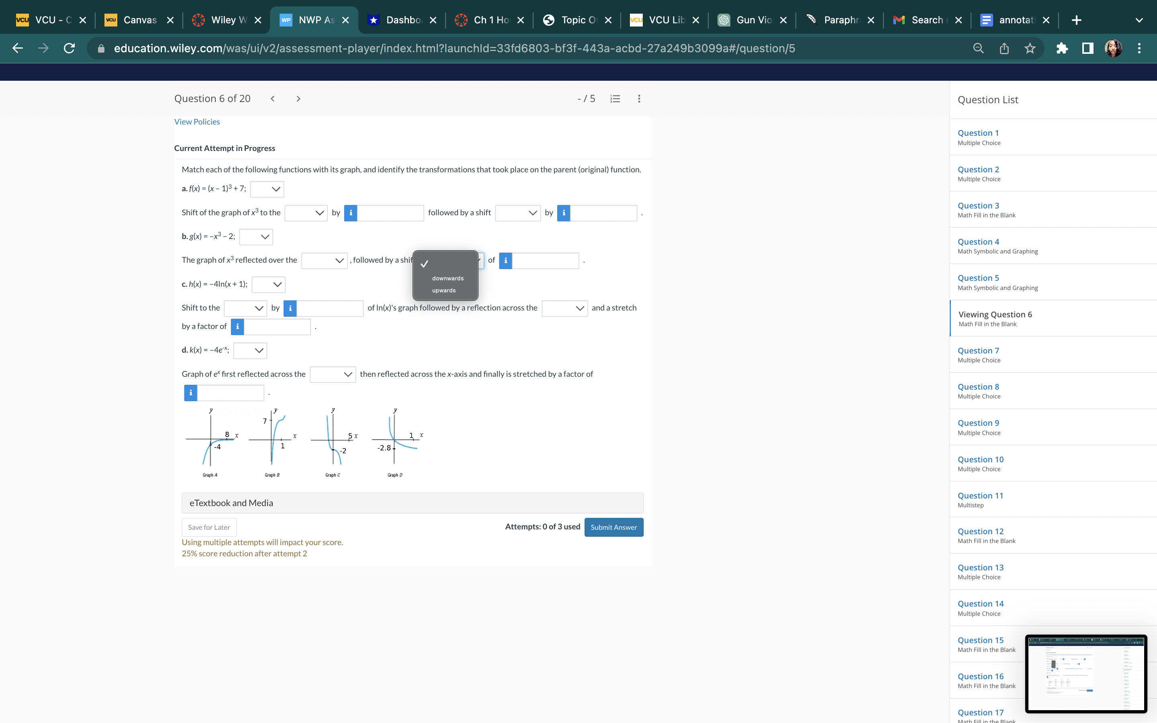Open the 'eTextbook and Media' section link

tap(231, 502)
